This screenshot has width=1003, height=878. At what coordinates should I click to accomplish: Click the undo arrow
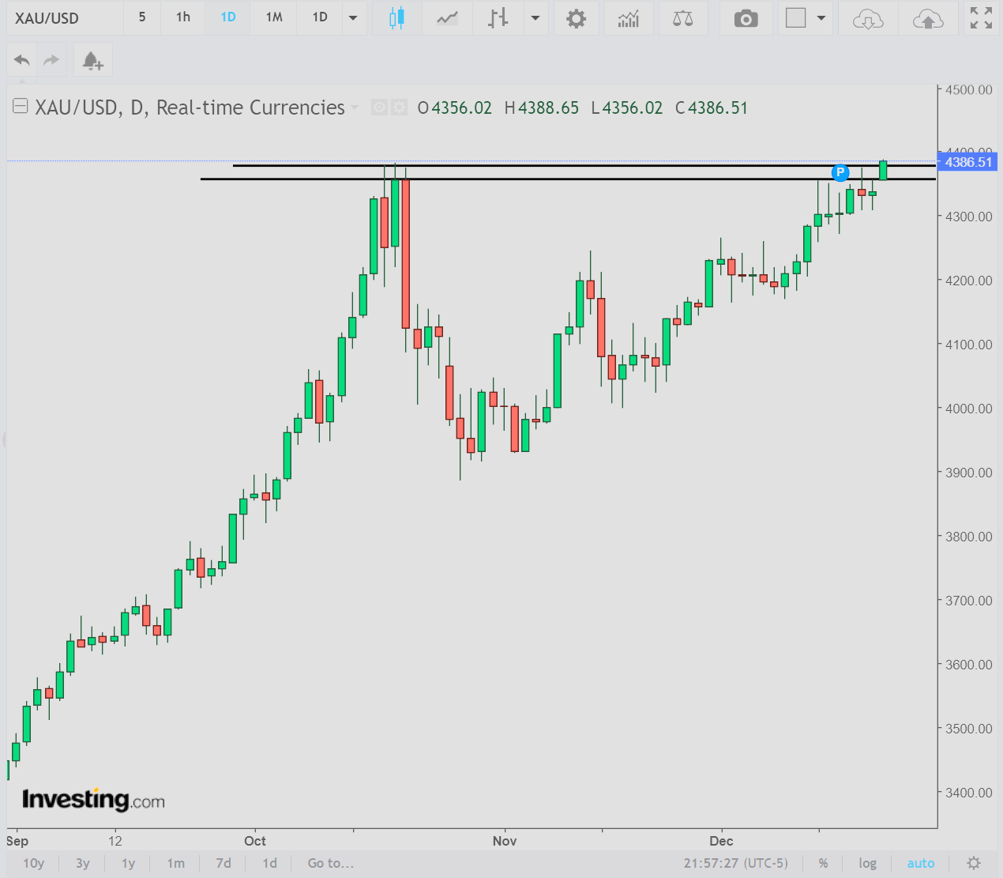(22, 60)
